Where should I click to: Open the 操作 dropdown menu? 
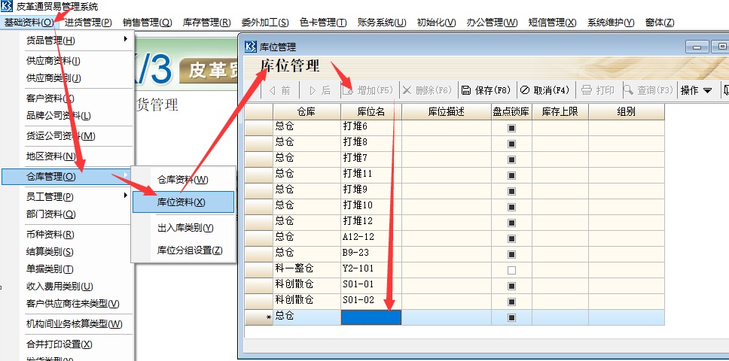click(696, 90)
